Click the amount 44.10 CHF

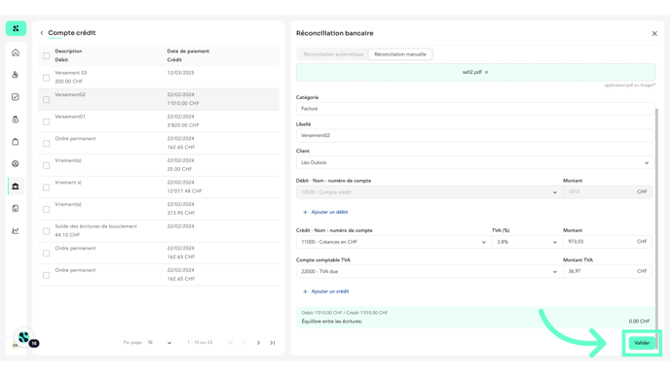(67, 235)
